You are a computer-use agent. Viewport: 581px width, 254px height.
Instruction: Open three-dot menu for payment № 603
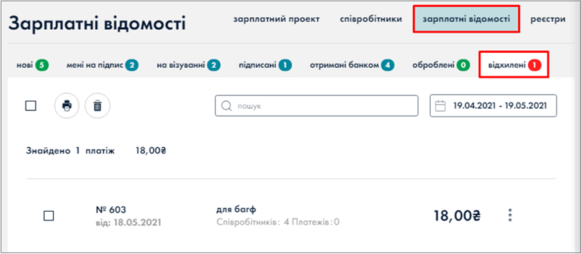point(510,215)
